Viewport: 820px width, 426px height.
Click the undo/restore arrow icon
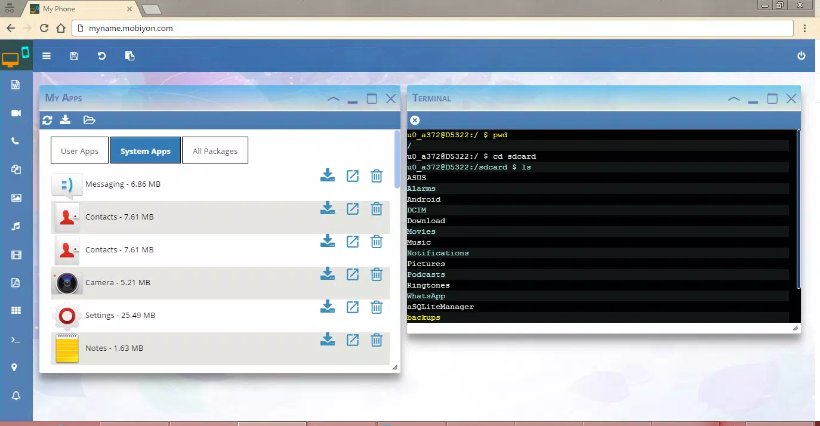click(101, 56)
